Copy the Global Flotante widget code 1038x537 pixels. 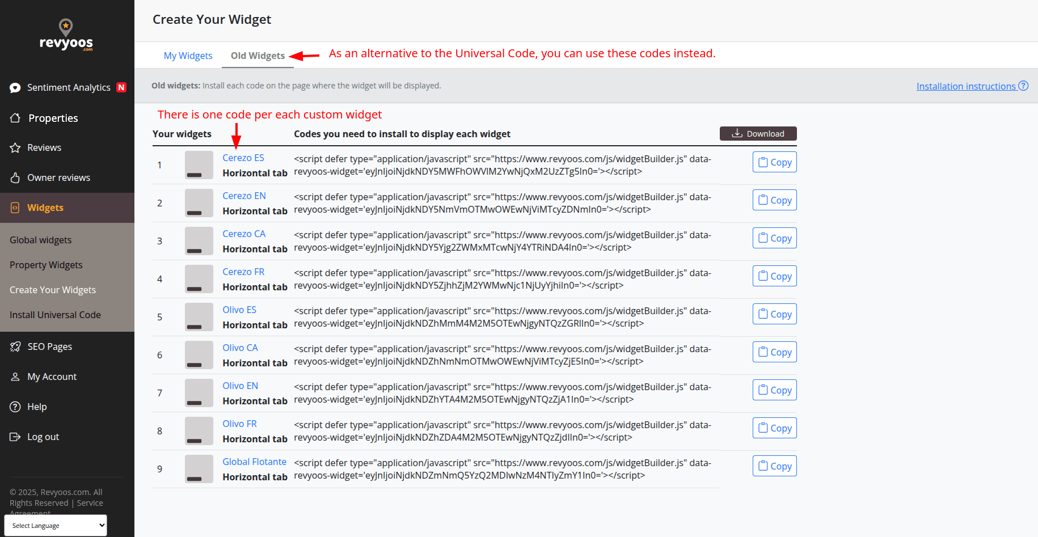point(774,466)
